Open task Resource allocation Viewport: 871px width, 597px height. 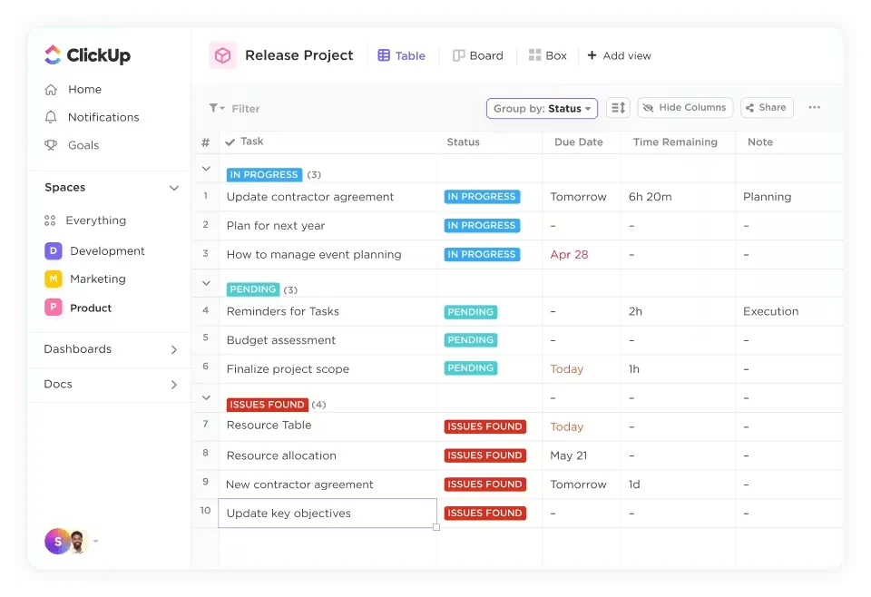281,456
